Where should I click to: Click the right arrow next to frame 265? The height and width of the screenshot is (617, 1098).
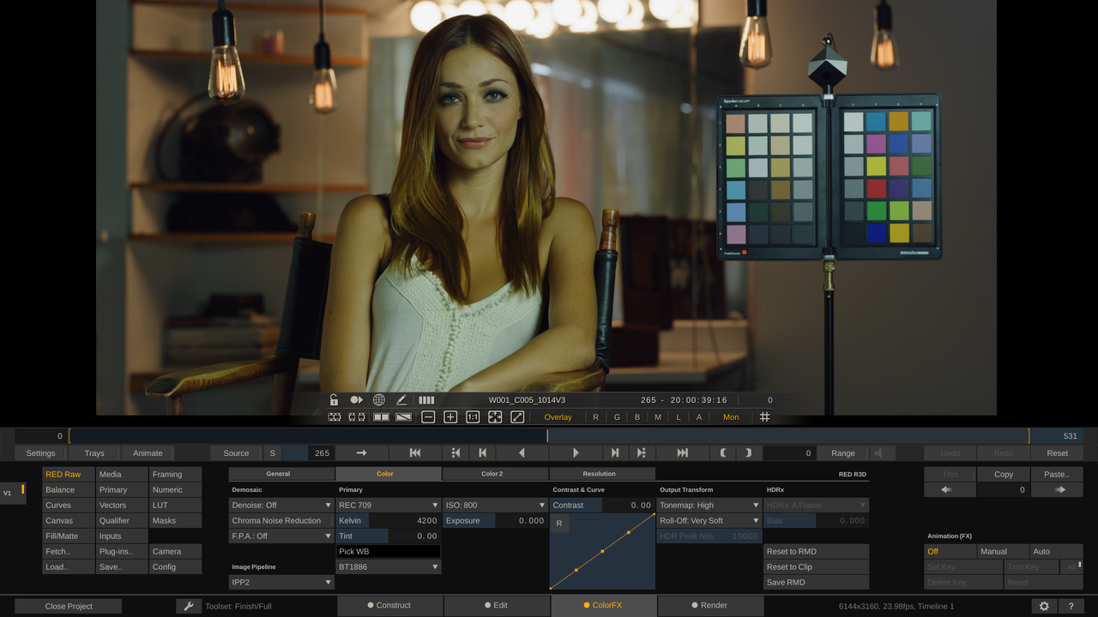coord(361,453)
